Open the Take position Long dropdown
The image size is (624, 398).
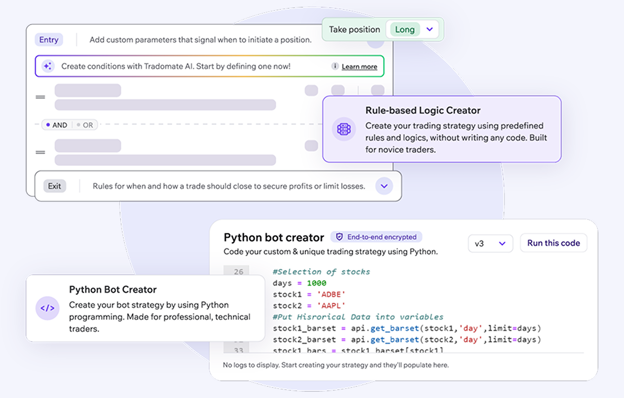pos(430,29)
